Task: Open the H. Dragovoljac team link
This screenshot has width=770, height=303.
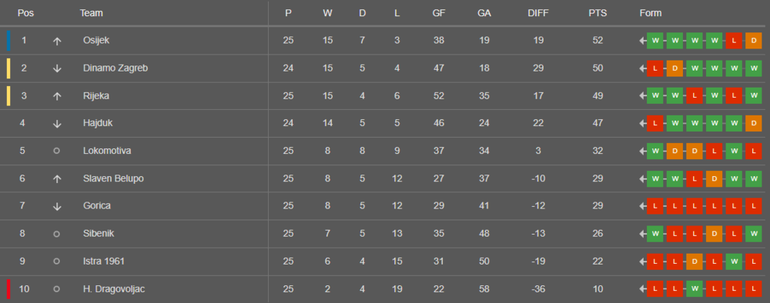Action: point(114,289)
